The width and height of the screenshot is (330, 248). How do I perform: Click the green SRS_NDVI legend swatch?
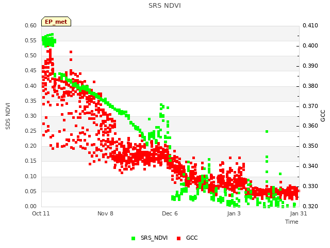[133, 238]
